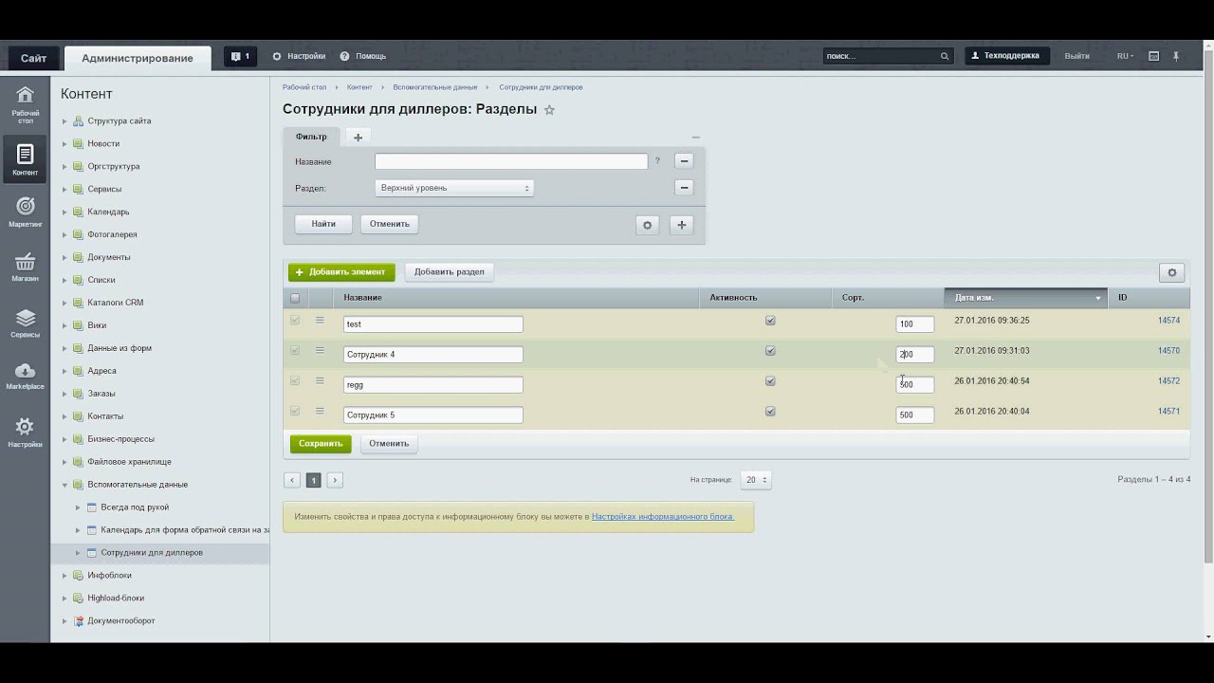This screenshot has width=1214, height=683.
Task: Open filter settings gear button
Action: coord(648,225)
